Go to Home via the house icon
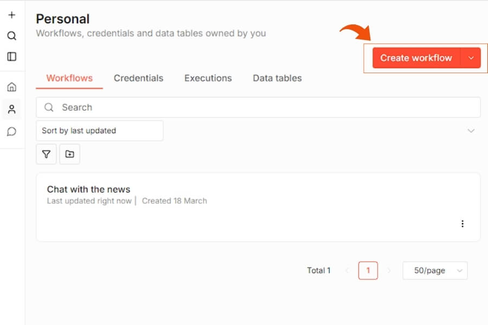 pos(12,87)
